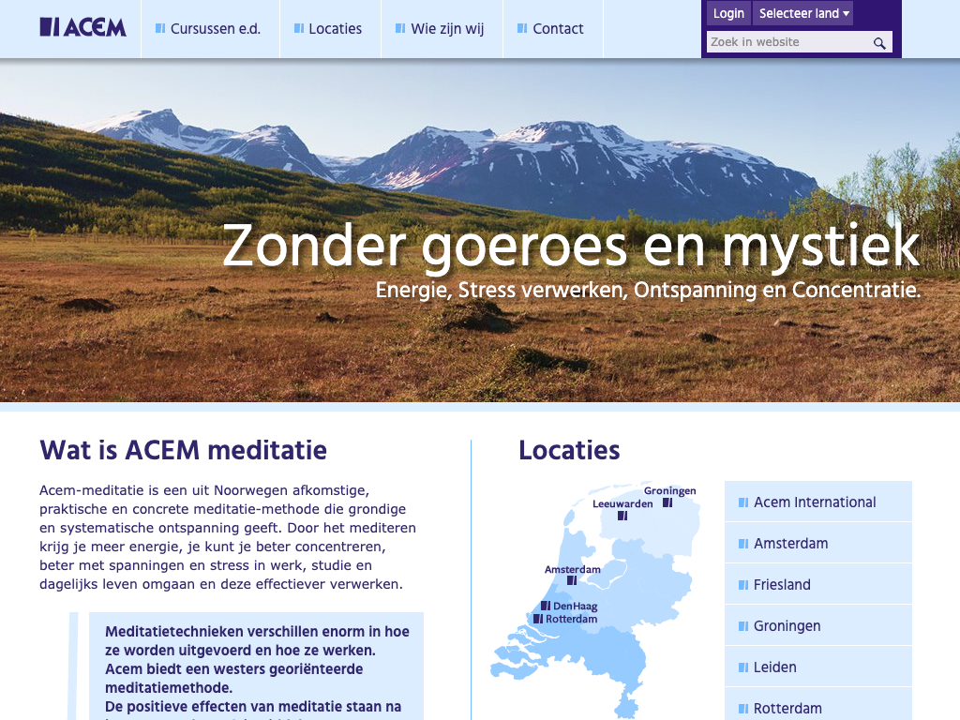The height and width of the screenshot is (720, 960).
Task: Click the magnifier search icon
Action: pyautogui.click(x=879, y=43)
